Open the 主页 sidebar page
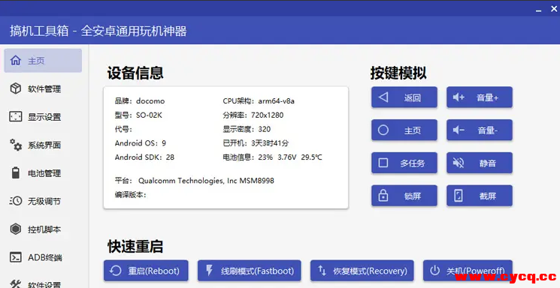The width and height of the screenshot is (560, 288). click(43, 60)
